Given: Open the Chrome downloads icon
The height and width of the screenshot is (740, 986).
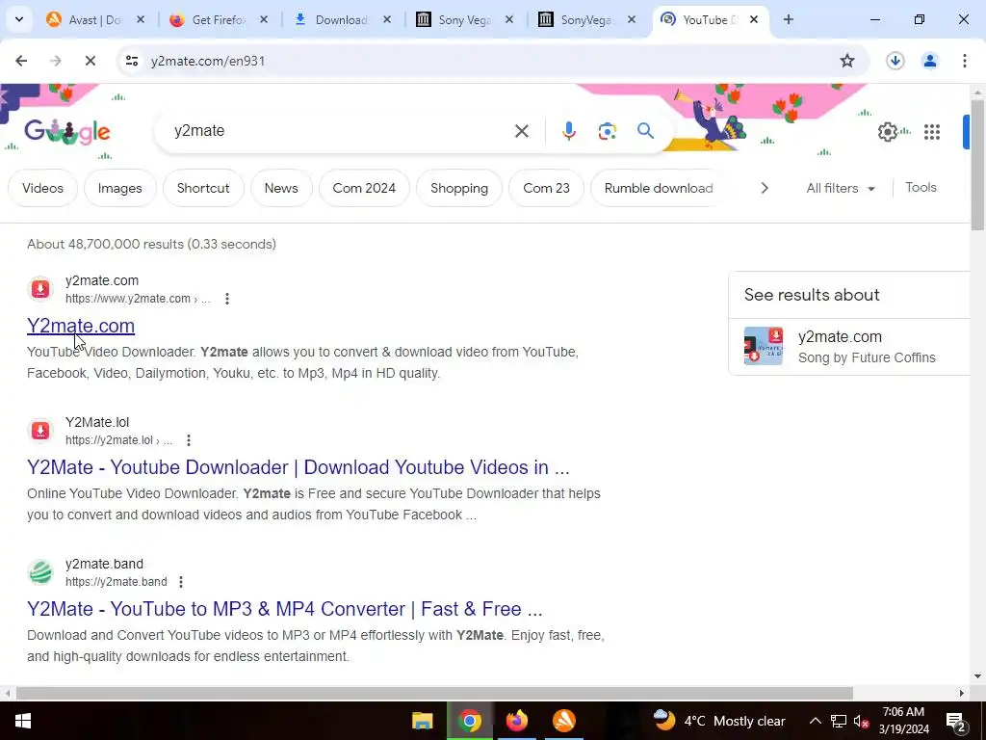Looking at the screenshot, I should tap(895, 61).
